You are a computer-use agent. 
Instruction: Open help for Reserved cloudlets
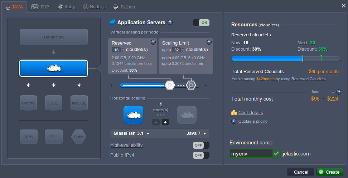(153, 42)
